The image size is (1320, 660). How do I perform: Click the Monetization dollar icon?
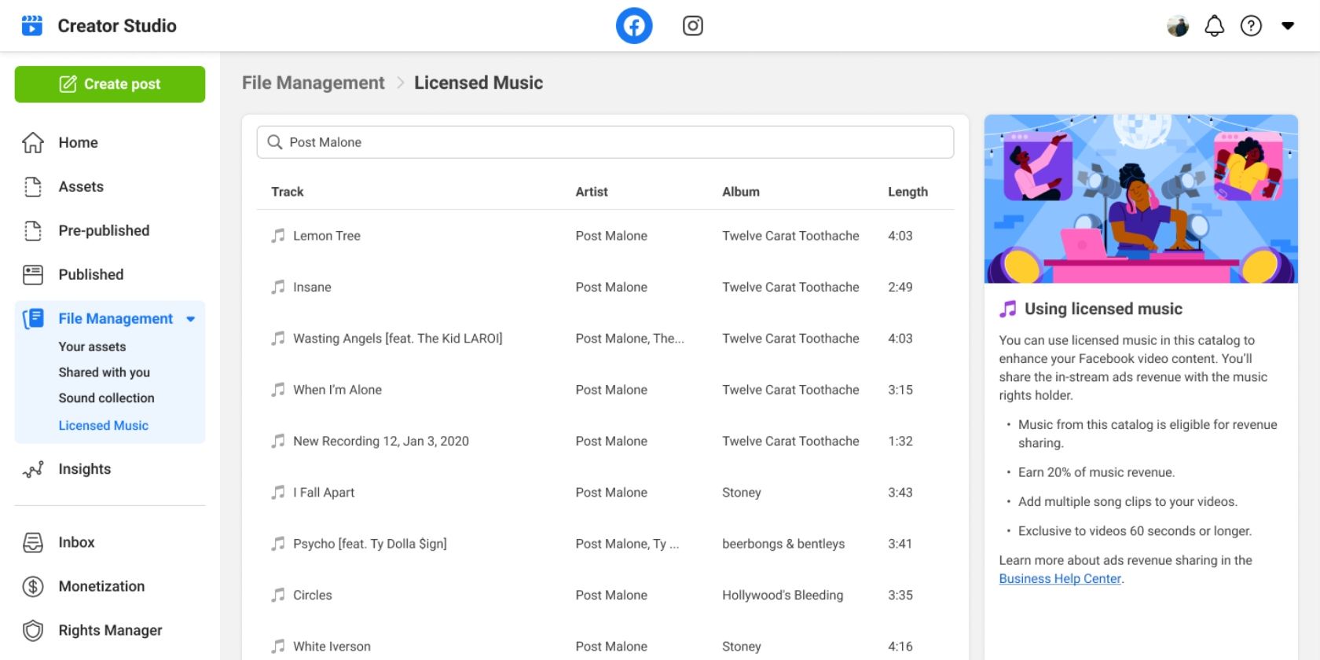tap(33, 586)
